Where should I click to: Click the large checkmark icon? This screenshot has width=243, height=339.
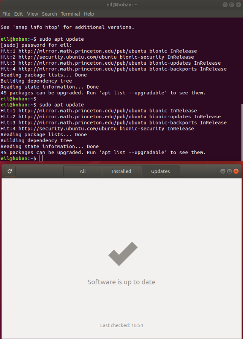click(122, 254)
